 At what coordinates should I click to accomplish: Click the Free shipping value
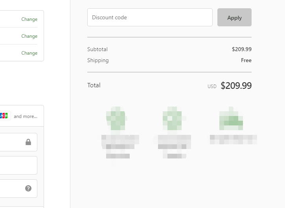click(x=246, y=61)
